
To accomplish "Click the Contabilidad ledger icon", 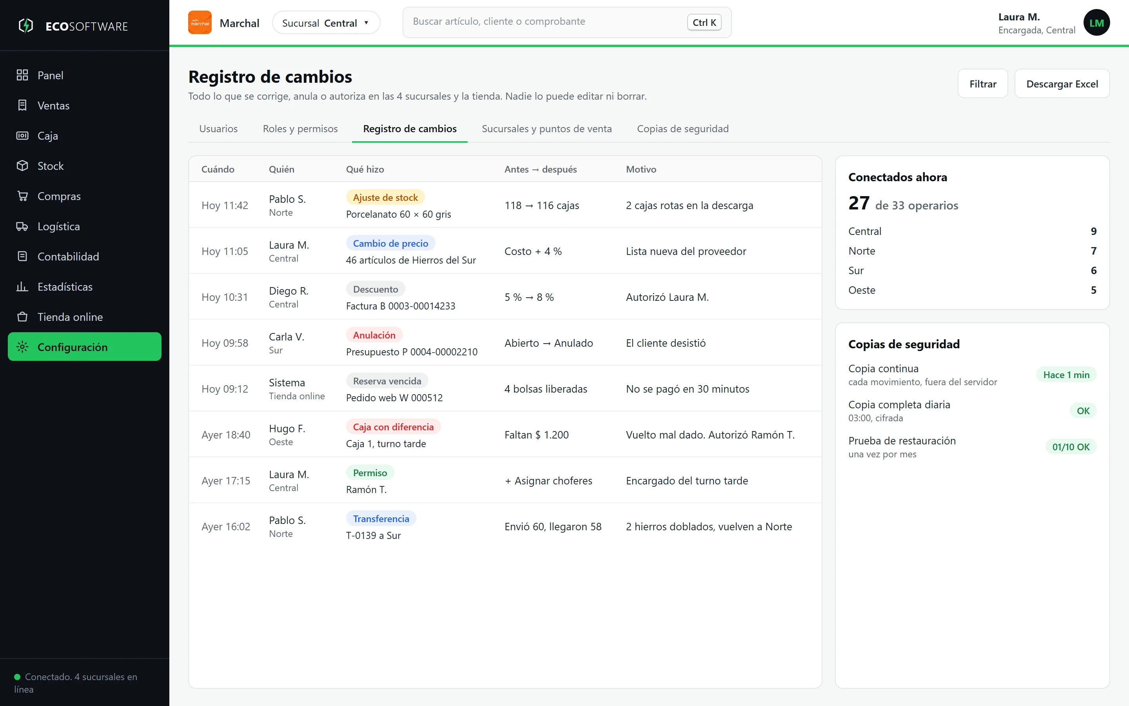I will [22, 257].
